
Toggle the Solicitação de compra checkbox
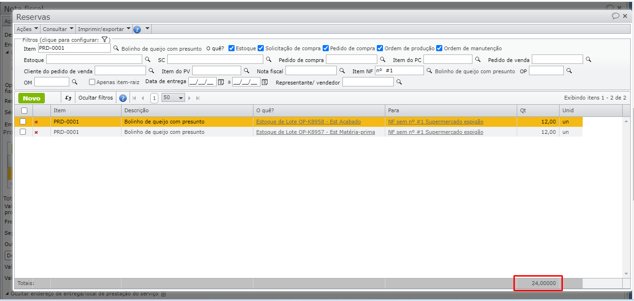click(x=261, y=48)
